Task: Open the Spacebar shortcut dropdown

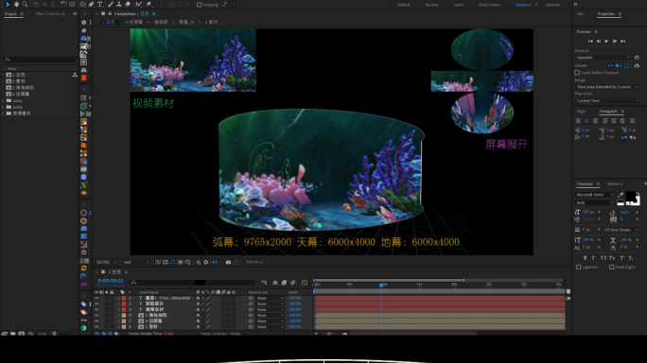Action: click(603, 58)
